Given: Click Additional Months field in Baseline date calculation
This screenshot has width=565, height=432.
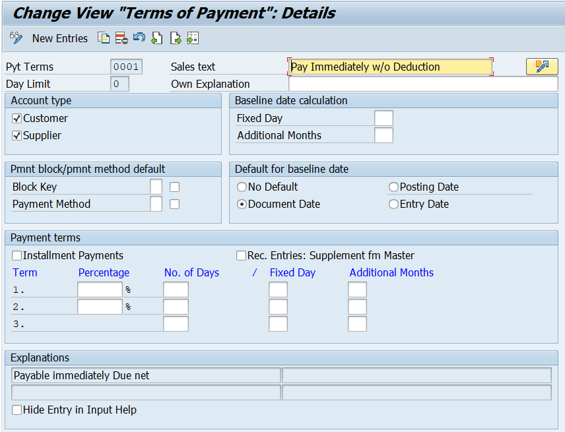Looking at the screenshot, I should (383, 135).
